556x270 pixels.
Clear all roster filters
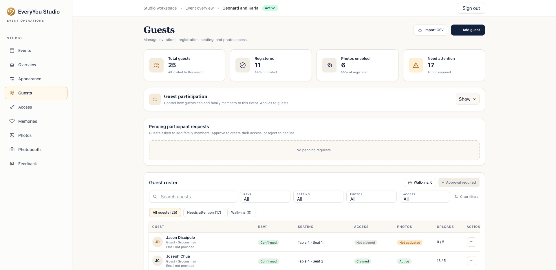tap(466, 197)
